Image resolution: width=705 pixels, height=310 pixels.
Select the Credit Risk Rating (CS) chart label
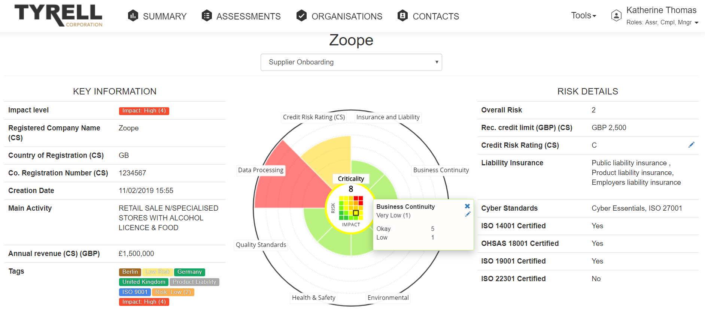tap(314, 117)
